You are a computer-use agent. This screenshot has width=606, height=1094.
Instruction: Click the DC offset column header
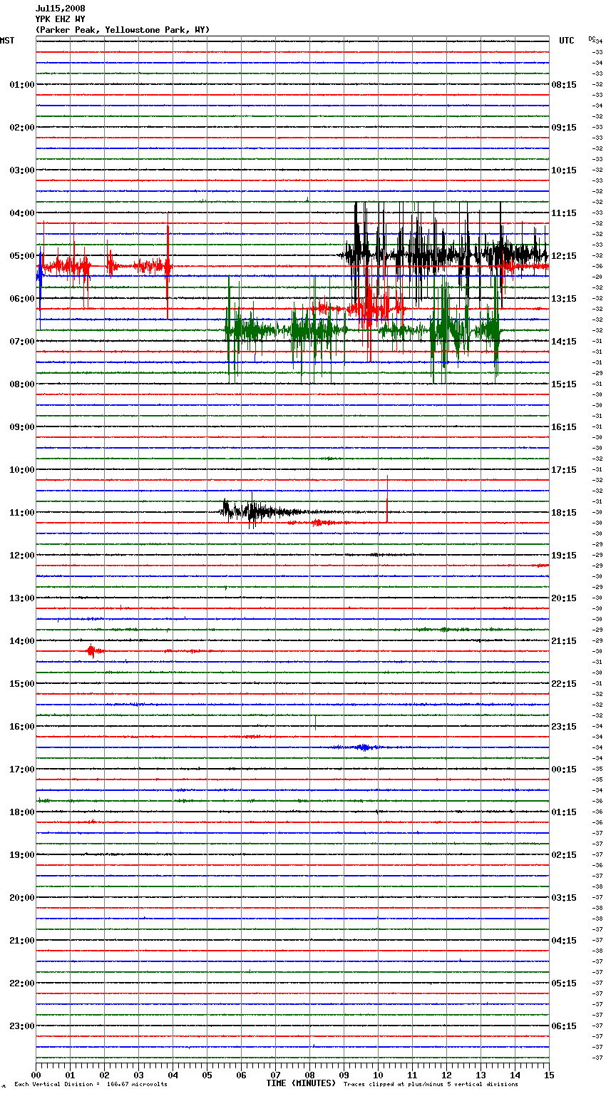[592, 38]
